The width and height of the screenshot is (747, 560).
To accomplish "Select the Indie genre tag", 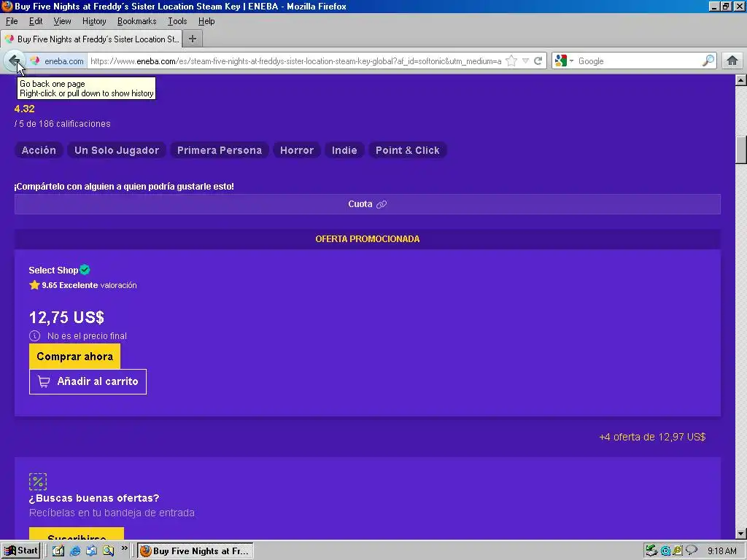I will (x=344, y=150).
